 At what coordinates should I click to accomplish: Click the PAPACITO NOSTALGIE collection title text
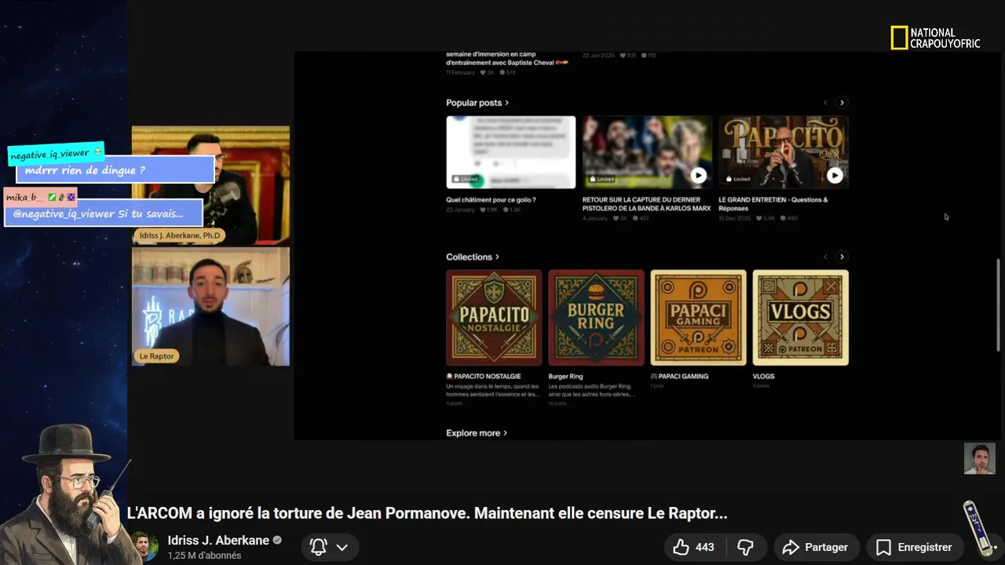point(487,377)
